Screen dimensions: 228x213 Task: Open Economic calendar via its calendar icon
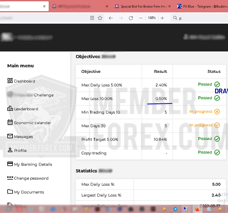click(10, 122)
